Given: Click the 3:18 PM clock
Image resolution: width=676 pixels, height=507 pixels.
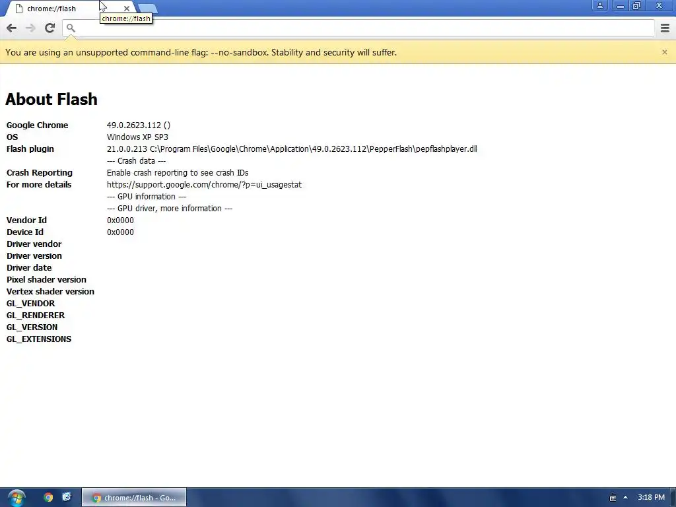Looking at the screenshot, I should pos(651,497).
